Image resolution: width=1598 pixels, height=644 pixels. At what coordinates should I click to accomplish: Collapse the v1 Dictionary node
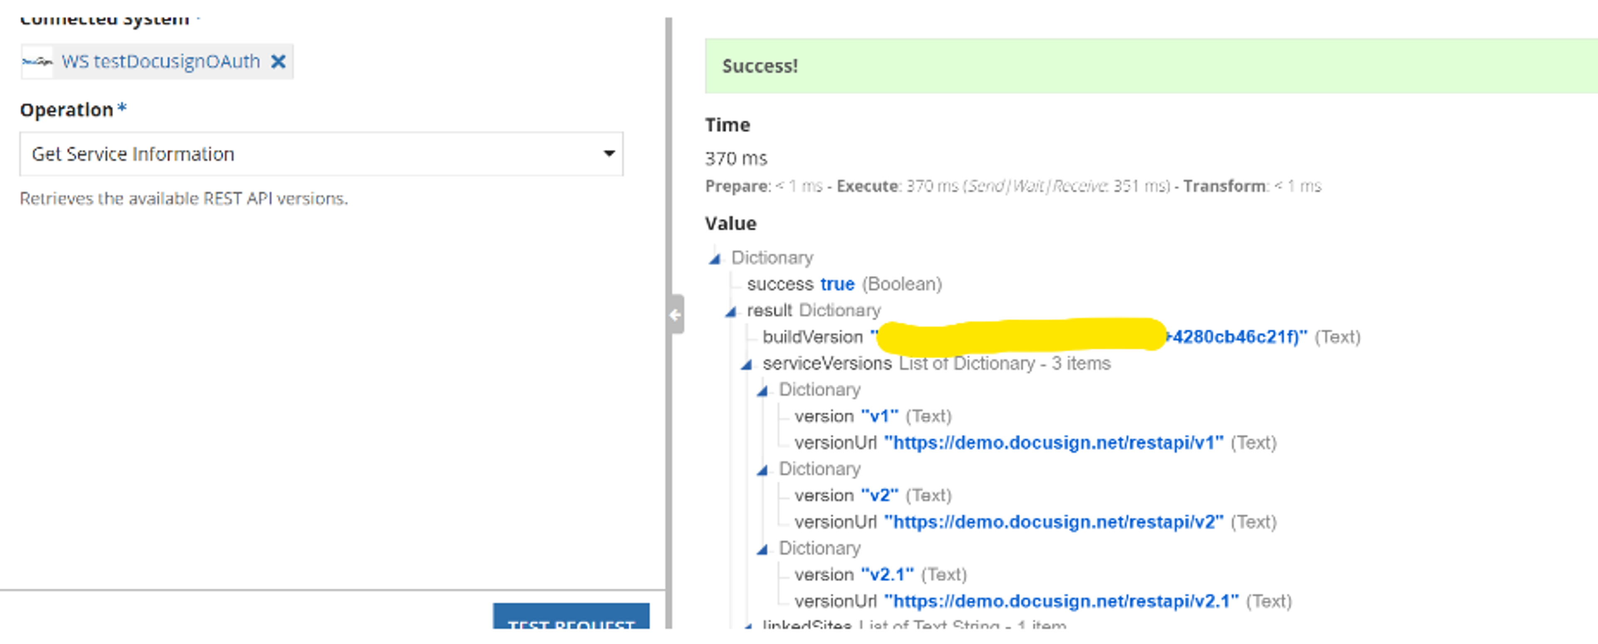pos(762,390)
